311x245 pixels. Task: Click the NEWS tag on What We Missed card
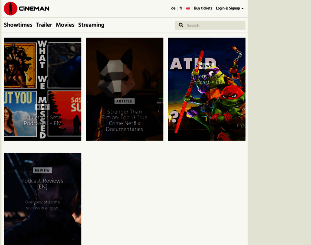pyautogui.click(x=42, y=107)
